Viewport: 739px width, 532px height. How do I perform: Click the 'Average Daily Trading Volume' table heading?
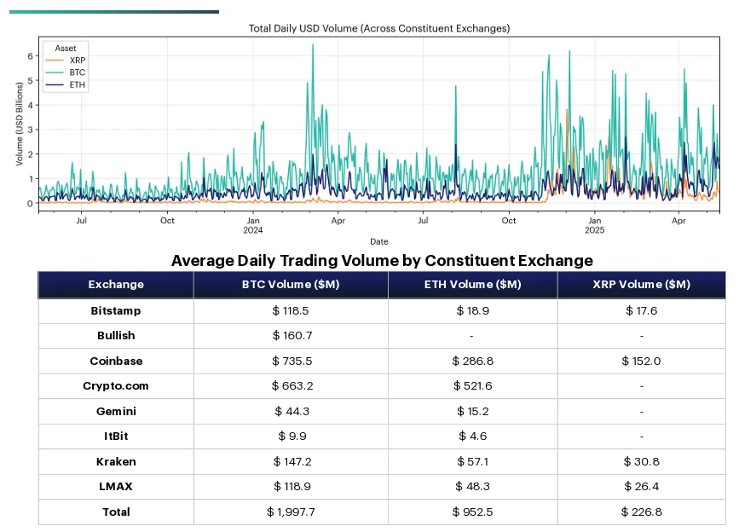(x=382, y=260)
